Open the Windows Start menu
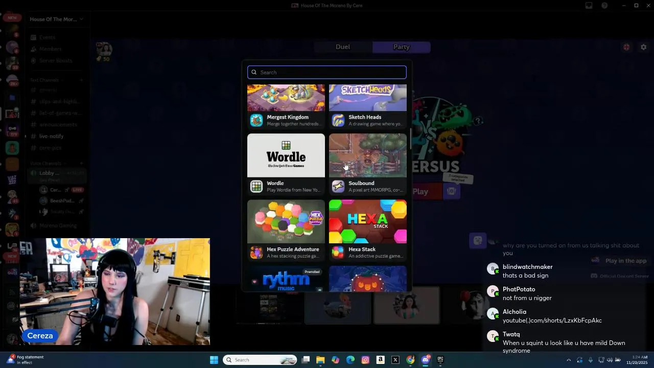This screenshot has width=654, height=368. click(214, 360)
